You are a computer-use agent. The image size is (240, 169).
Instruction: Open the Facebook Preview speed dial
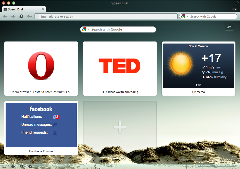(x=41, y=125)
